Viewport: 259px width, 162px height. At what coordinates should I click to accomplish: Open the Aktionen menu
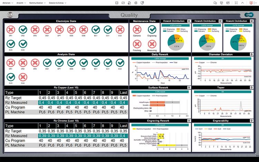click(8, 3)
